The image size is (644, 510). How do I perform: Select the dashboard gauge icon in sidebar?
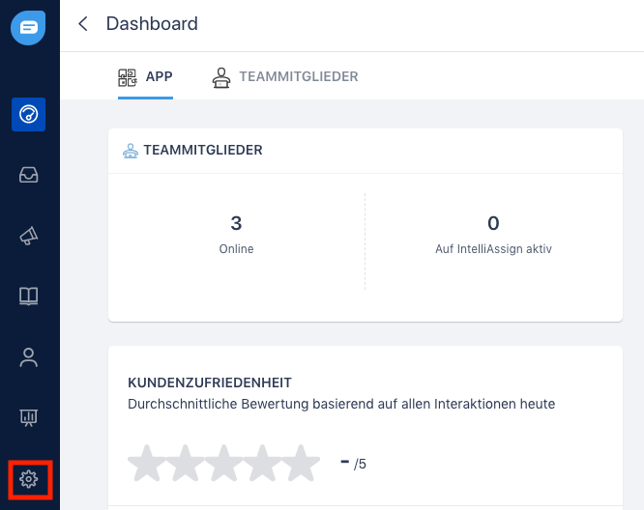[x=29, y=114]
